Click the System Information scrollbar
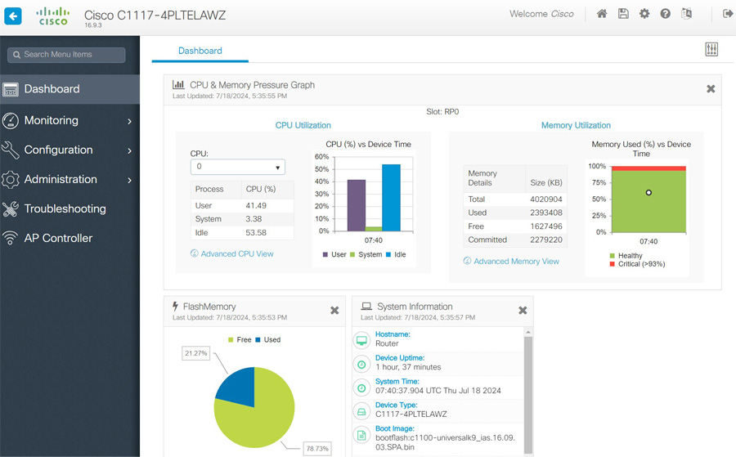The height and width of the screenshot is (457, 736). (x=528, y=394)
